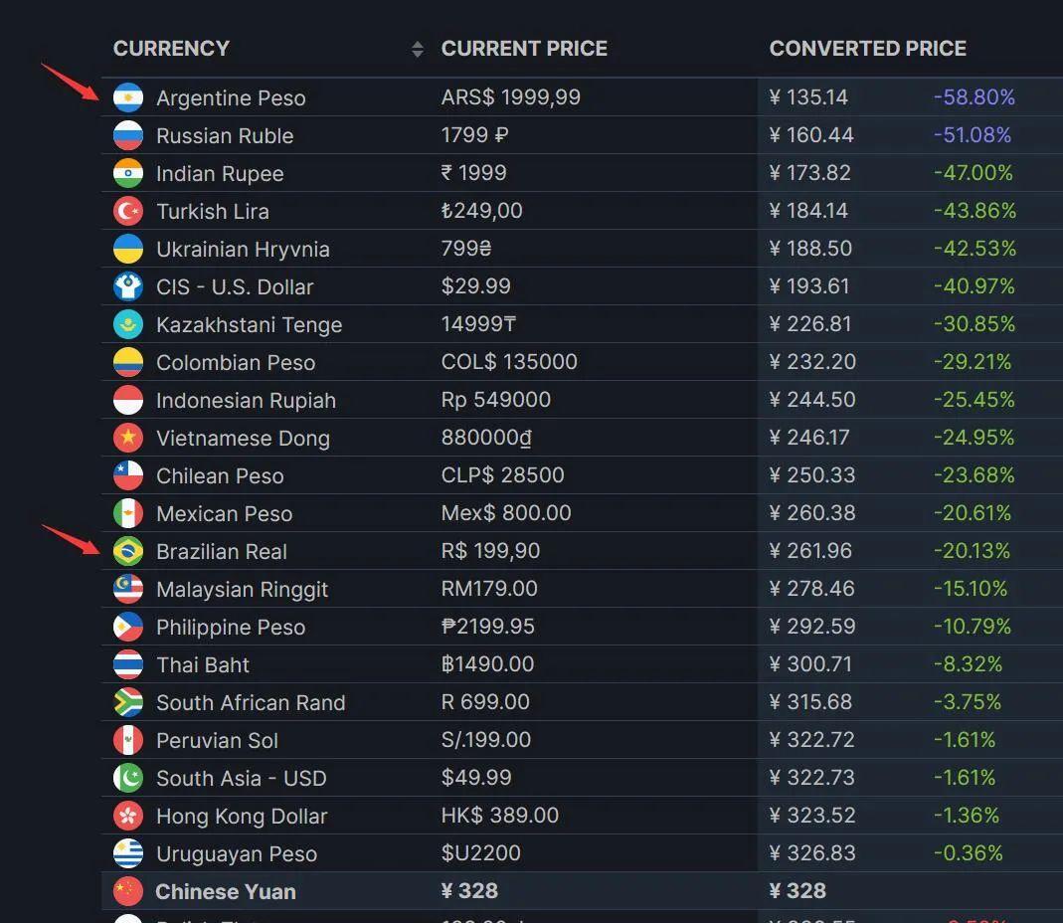Screen dimensions: 1063x923
Task: Click the ARS$ 1999,99 price cell
Action: pyautogui.click(x=511, y=97)
